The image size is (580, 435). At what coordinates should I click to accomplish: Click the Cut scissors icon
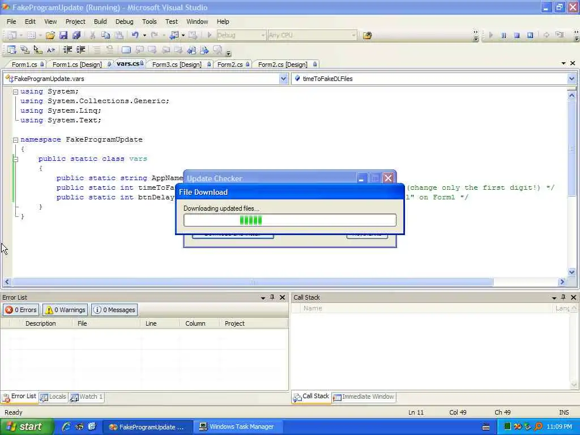[x=92, y=35]
